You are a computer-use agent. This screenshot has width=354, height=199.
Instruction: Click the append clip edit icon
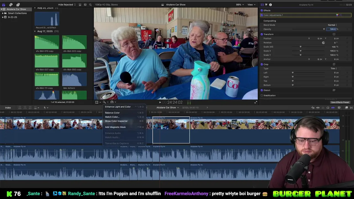[30, 108]
